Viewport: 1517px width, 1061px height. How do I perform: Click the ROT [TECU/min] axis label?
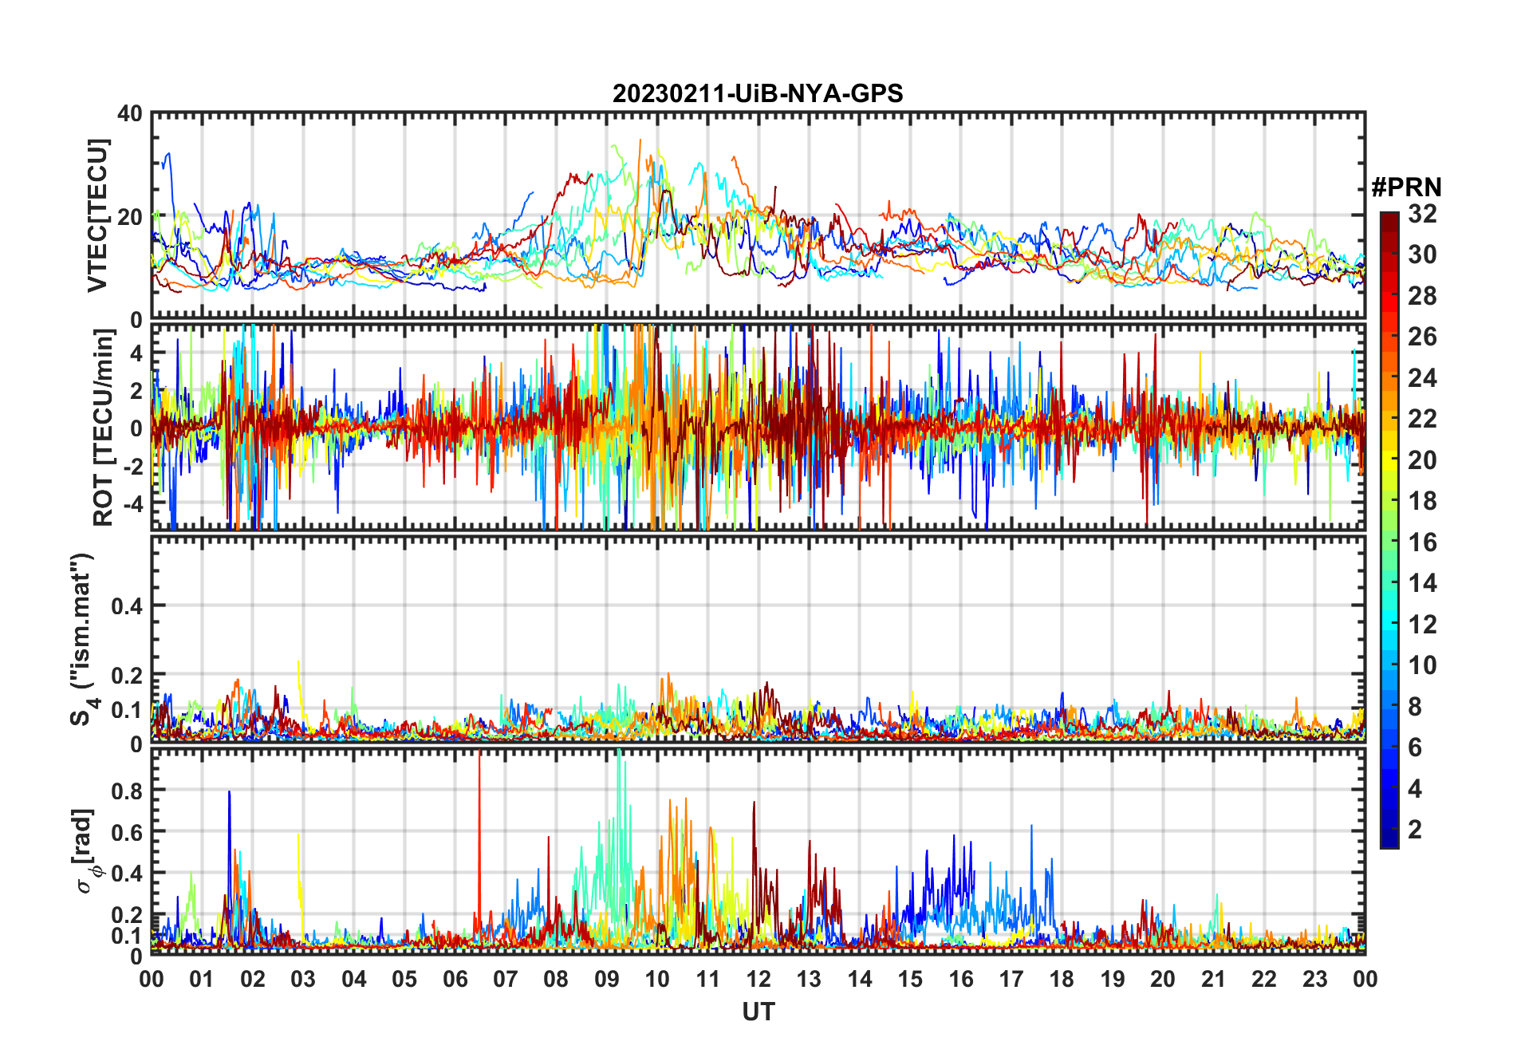[x=104, y=427]
